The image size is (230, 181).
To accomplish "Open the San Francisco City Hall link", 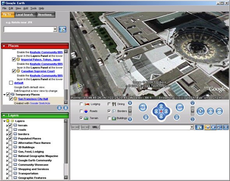I will pyautogui.click(x=33, y=99).
